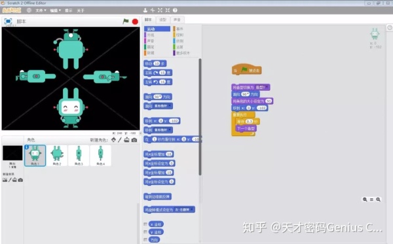Click the value 10 in 移动 steps block
This screenshot has height=244, width=393.
[157, 63]
